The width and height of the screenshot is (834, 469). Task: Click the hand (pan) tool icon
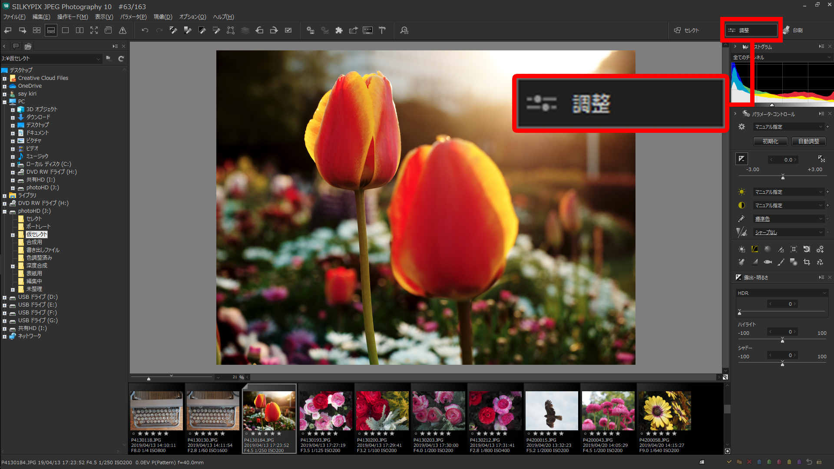point(108,30)
